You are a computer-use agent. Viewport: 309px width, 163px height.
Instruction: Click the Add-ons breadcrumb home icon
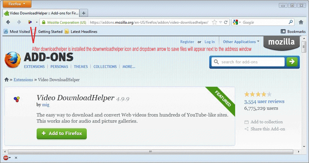click(6, 80)
